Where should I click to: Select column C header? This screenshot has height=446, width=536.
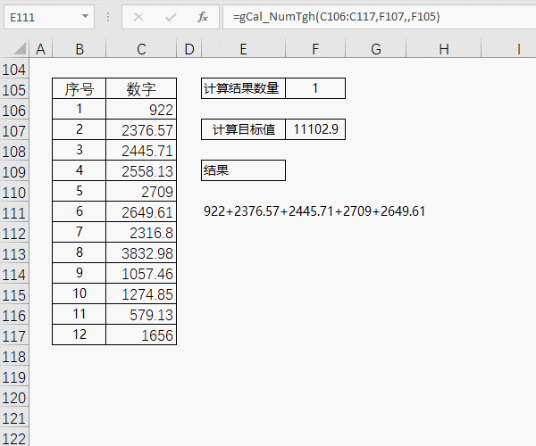point(141,49)
